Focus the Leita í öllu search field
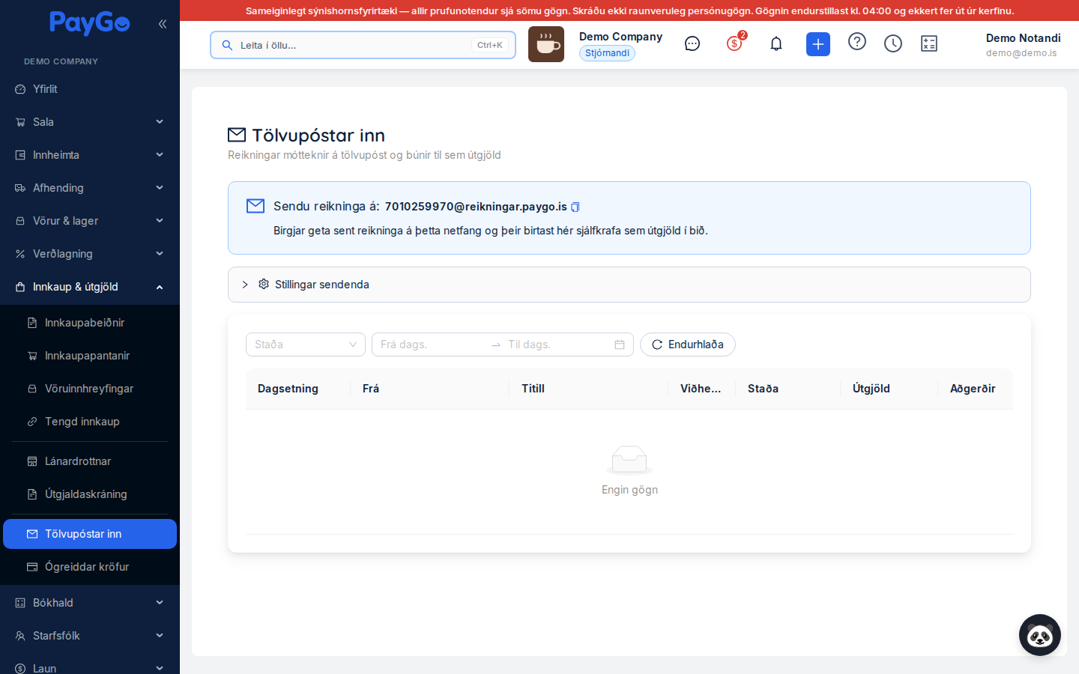 [363, 45]
